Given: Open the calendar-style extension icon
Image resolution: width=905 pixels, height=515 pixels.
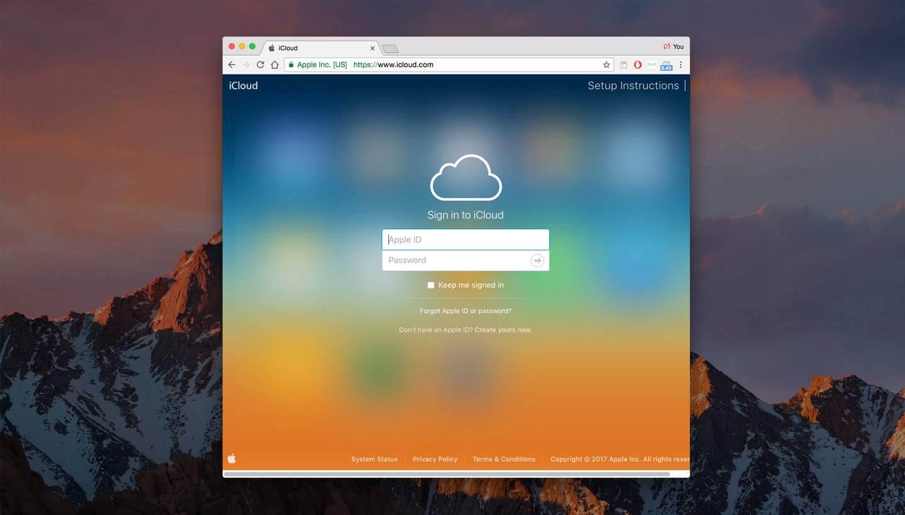Looking at the screenshot, I should [x=623, y=65].
